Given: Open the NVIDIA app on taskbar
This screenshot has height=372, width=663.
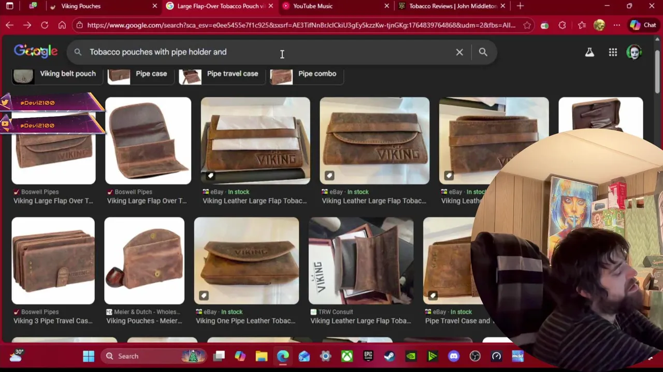Looking at the screenshot, I should tap(411, 356).
